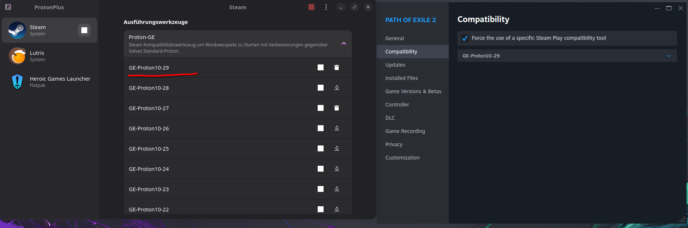Click the Proton-GE group title
The width and height of the screenshot is (688, 228).
pyautogui.click(x=142, y=37)
